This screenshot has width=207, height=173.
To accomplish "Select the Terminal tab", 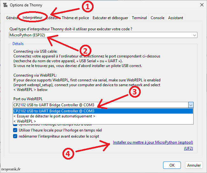I will [139, 18].
